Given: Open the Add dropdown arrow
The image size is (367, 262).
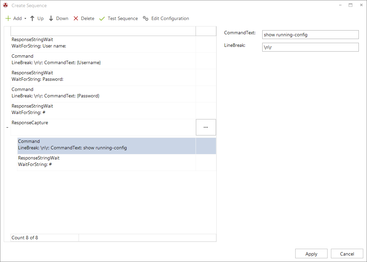Looking at the screenshot, I should point(25,18).
